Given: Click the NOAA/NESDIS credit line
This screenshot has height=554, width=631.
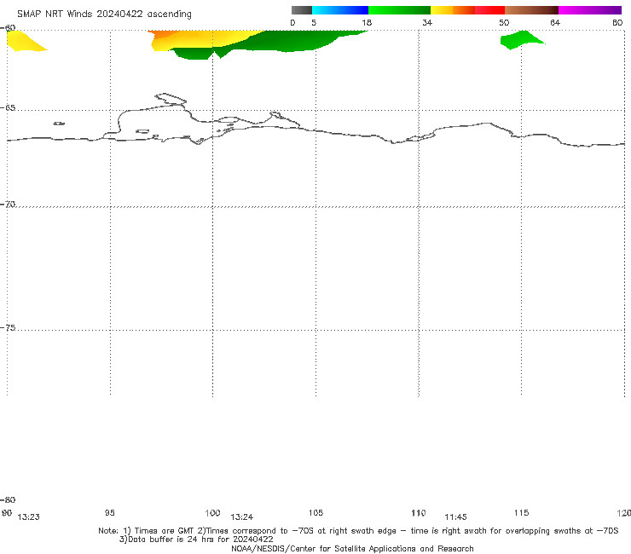Looking at the screenshot, I should point(352,549).
